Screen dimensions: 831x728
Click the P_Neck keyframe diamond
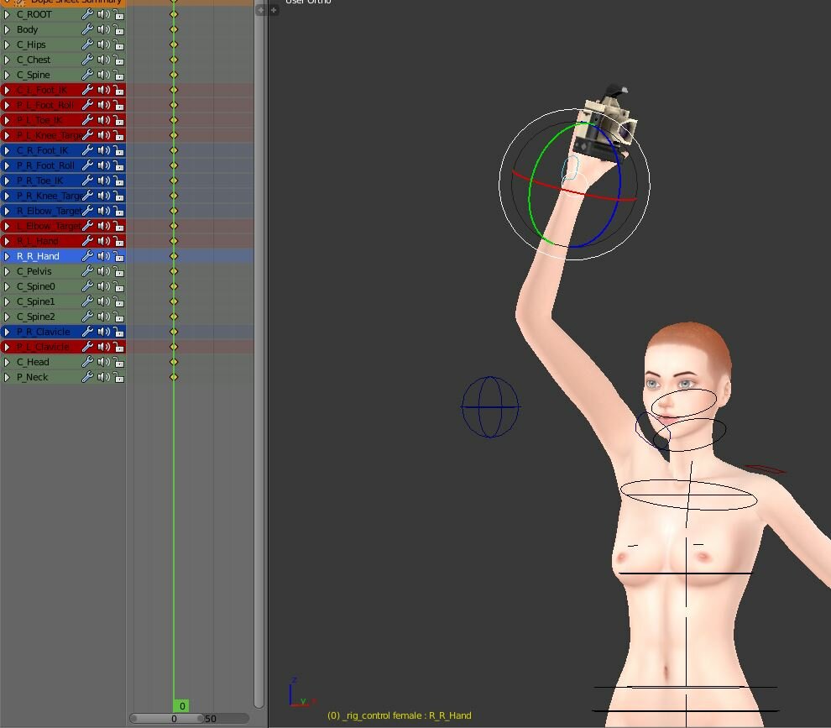tap(173, 377)
